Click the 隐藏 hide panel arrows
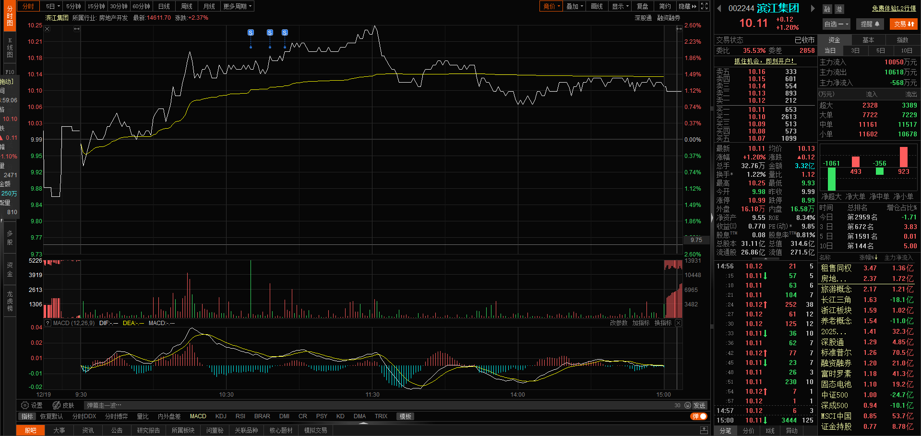The width and height of the screenshot is (921, 436). click(x=687, y=6)
